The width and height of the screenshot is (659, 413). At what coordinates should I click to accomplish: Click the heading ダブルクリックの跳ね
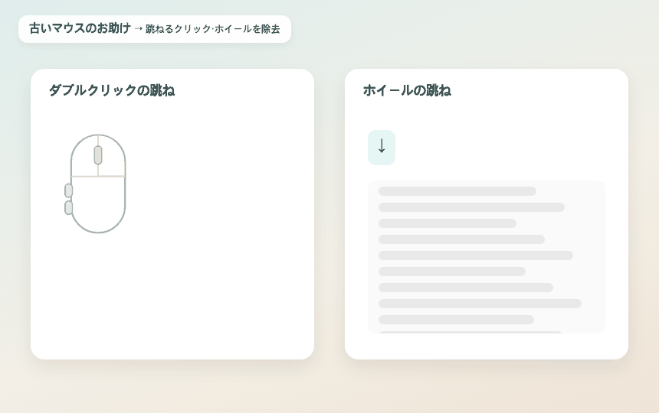pyautogui.click(x=112, y=90)
